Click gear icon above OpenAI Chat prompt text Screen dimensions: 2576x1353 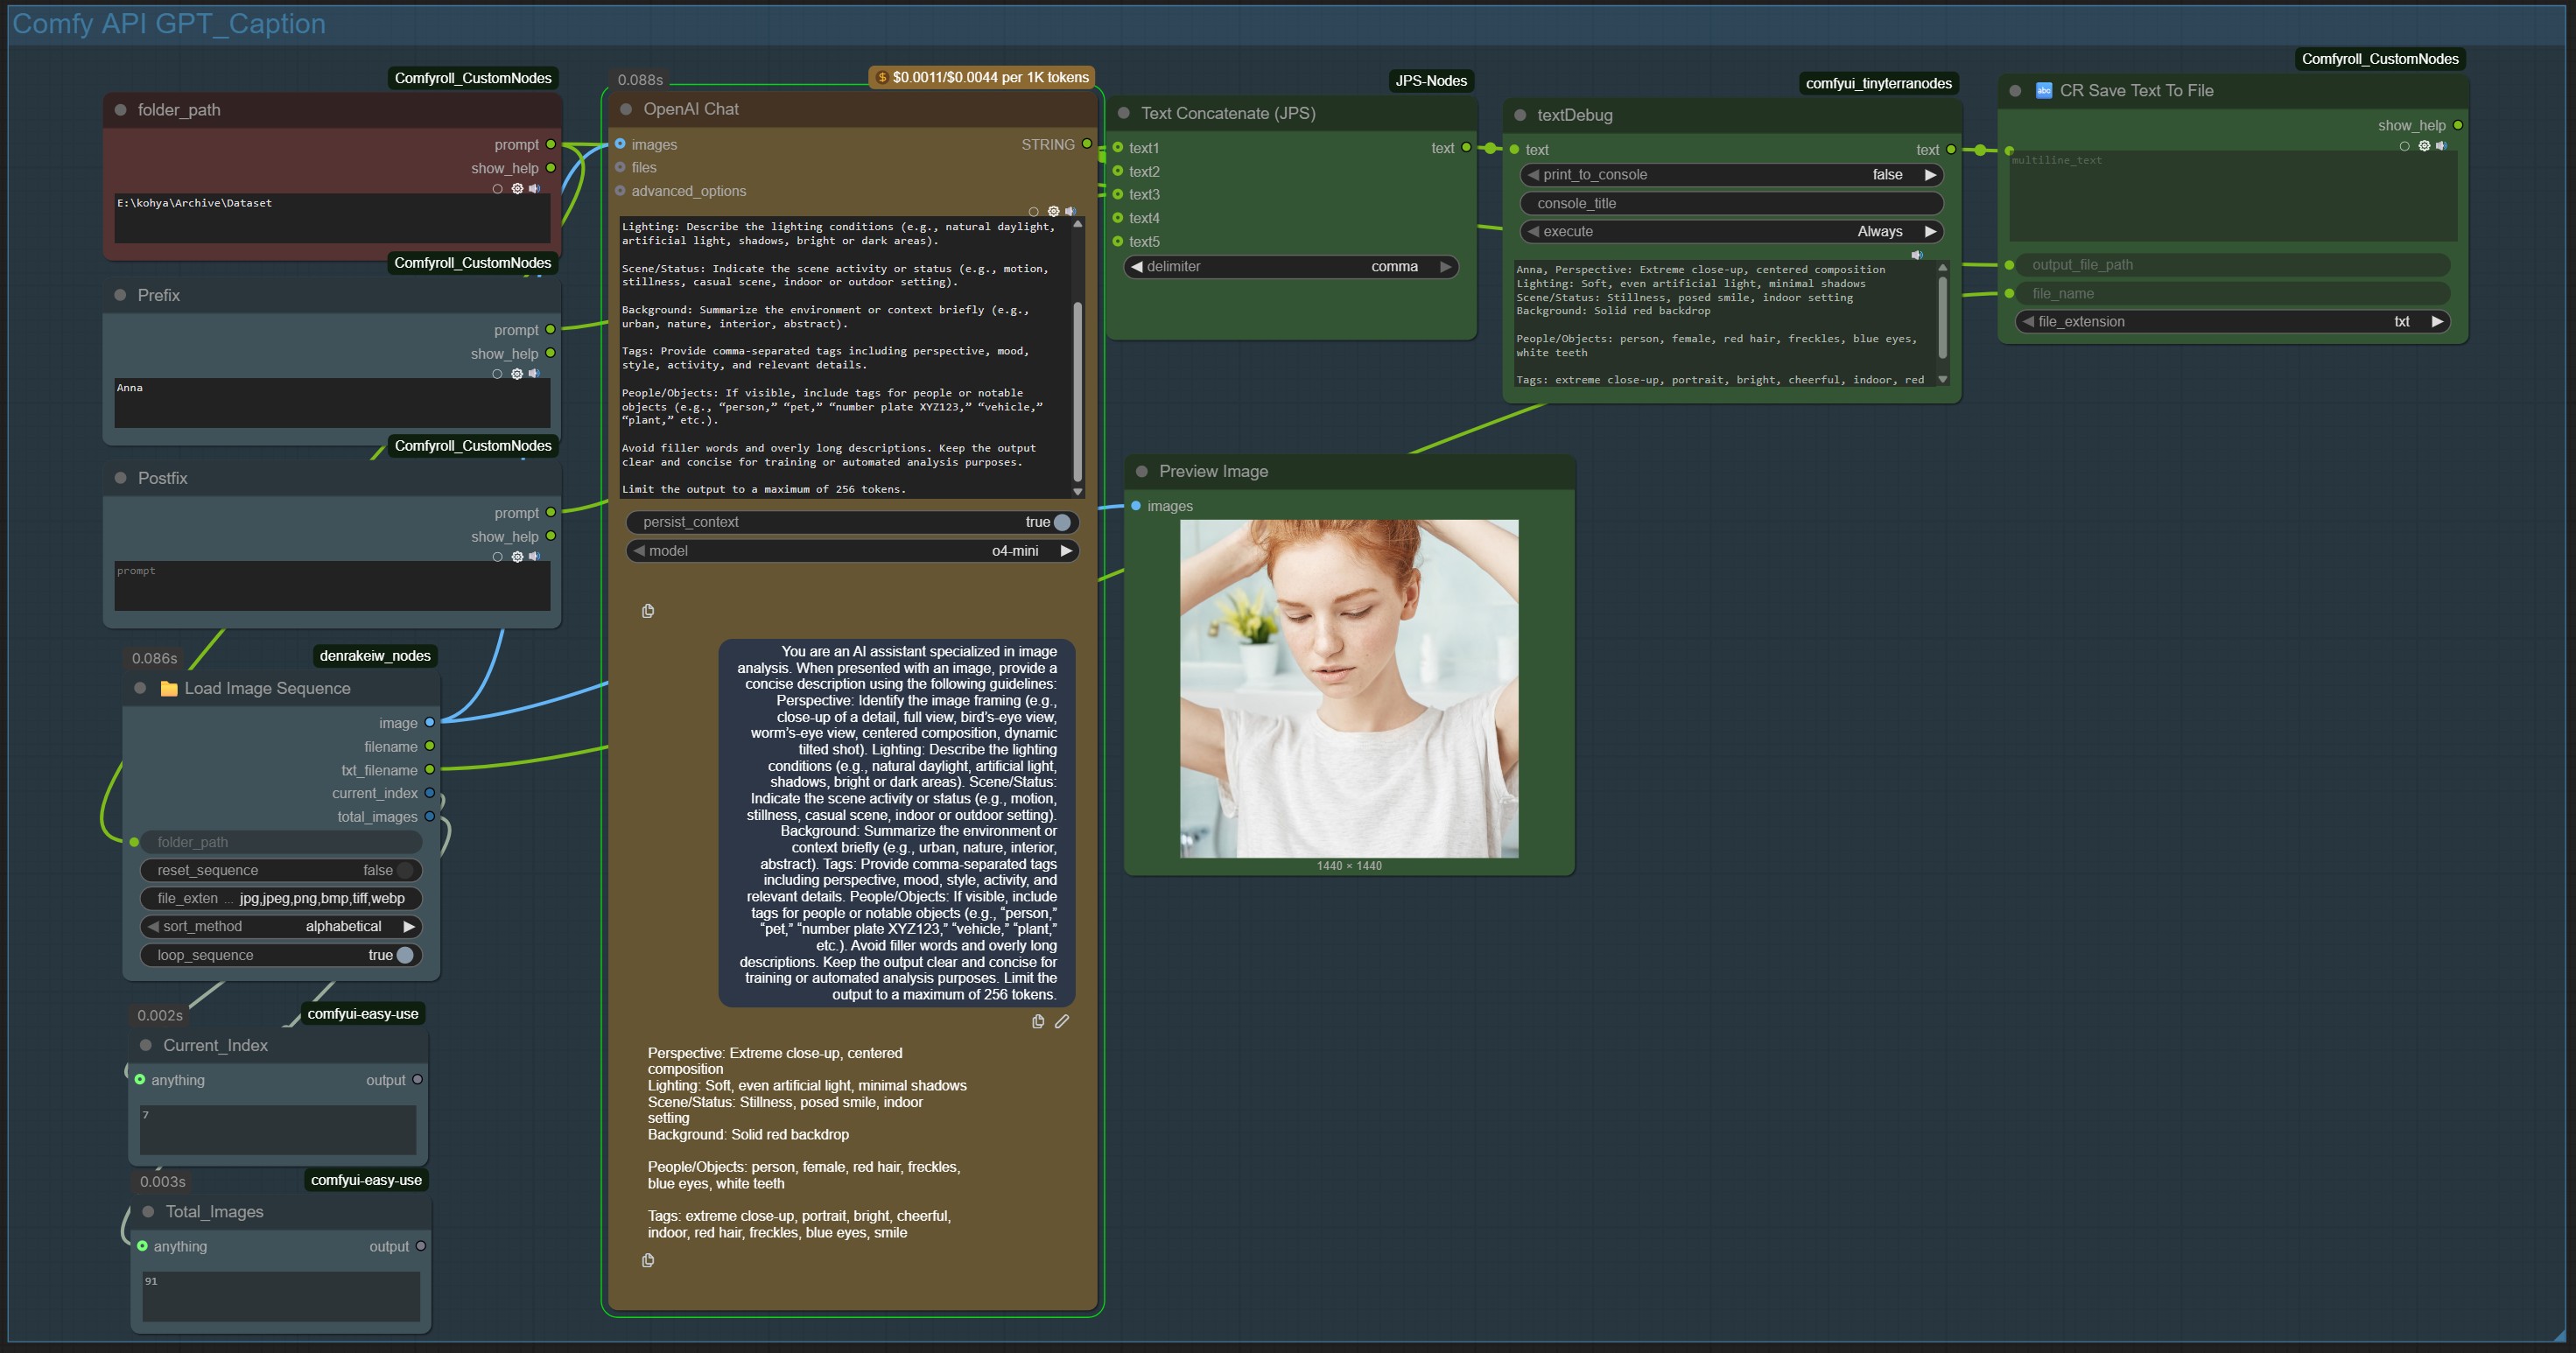point(1053,211)
